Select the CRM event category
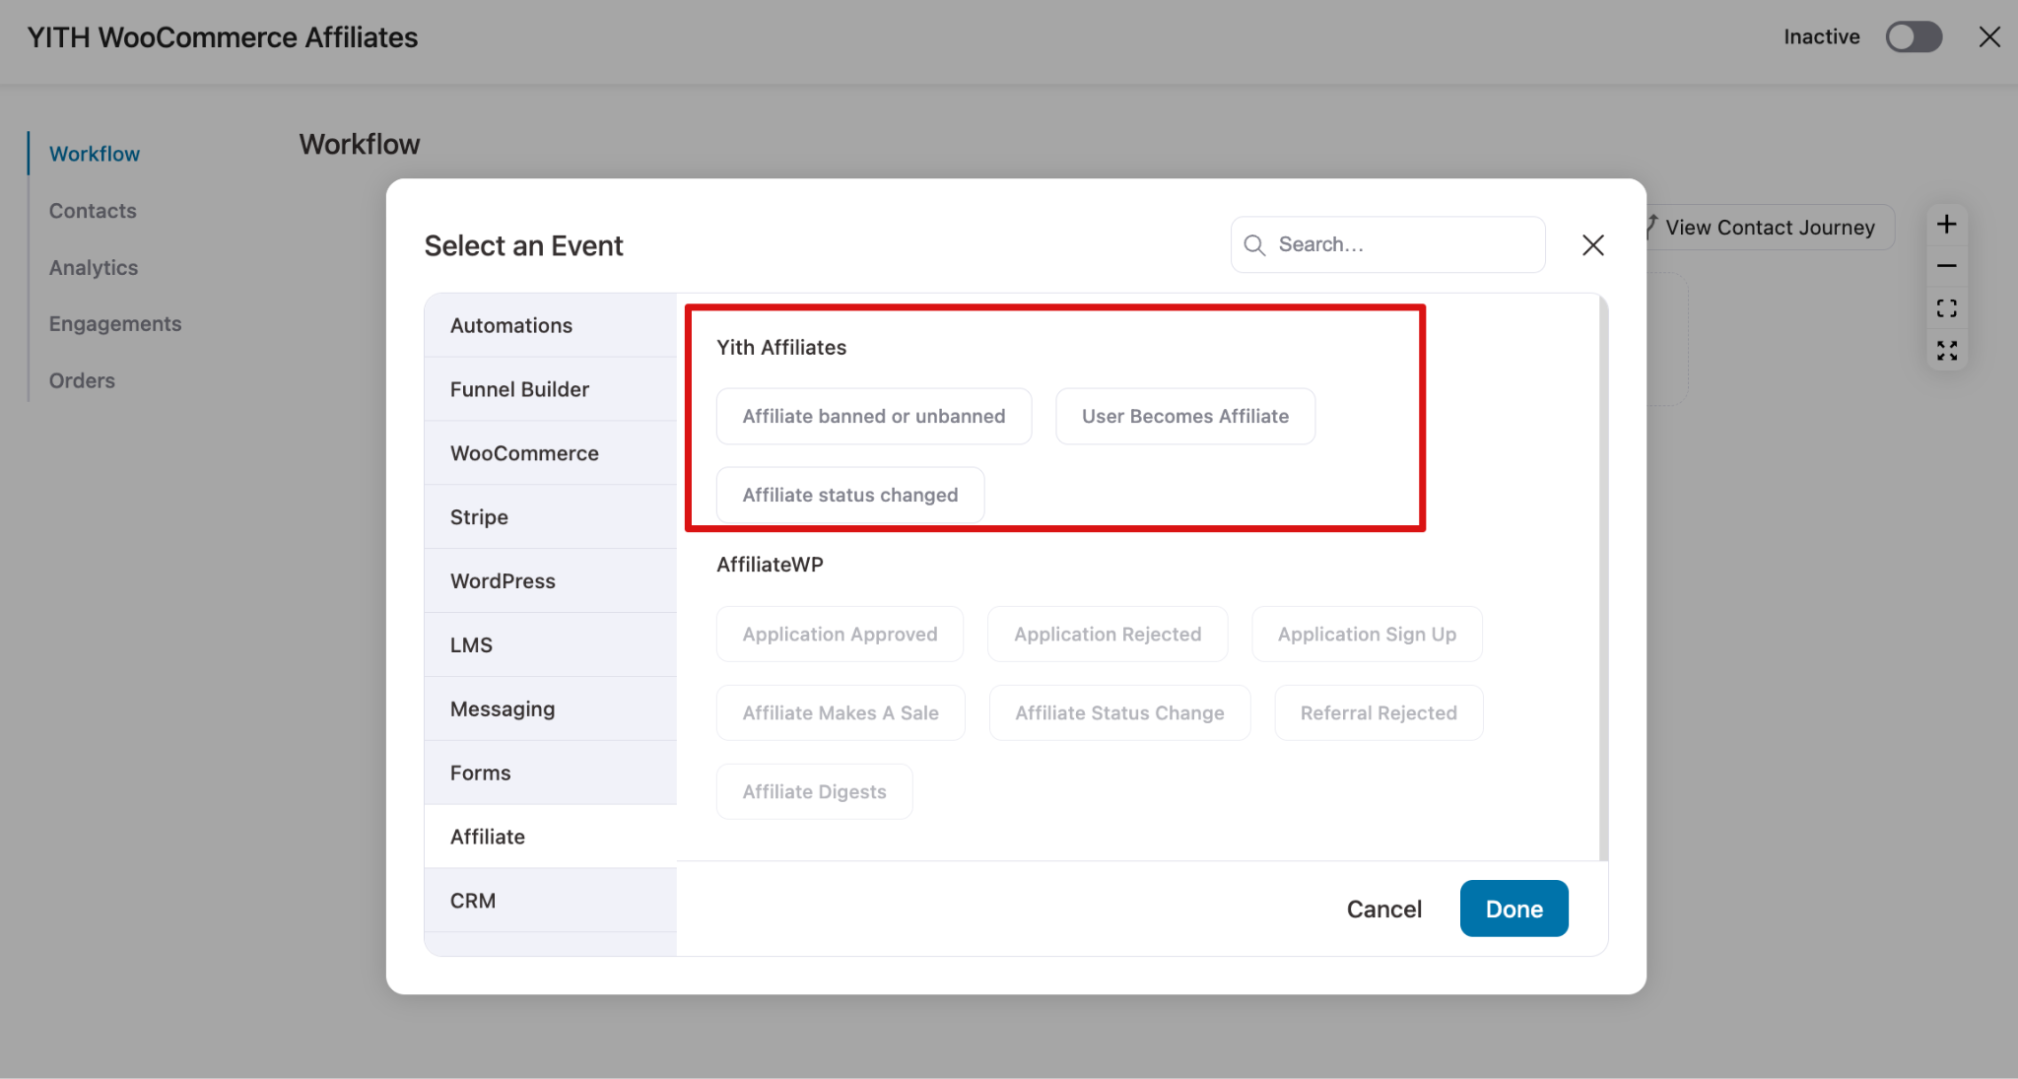2018x1079 pixels. point(550,901)
